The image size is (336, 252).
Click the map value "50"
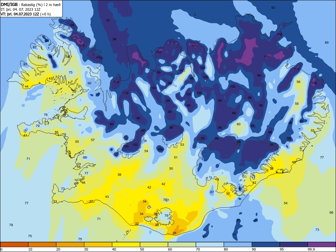(171, 169)
